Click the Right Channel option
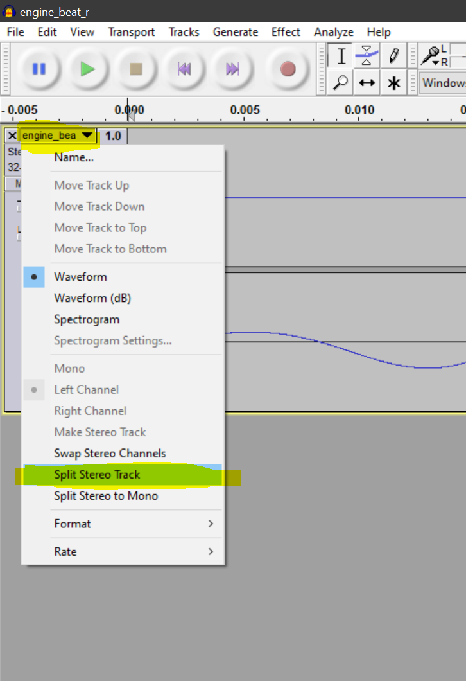Image resolution: width=466 pixels, height=681 pixels. click(123, 411)
